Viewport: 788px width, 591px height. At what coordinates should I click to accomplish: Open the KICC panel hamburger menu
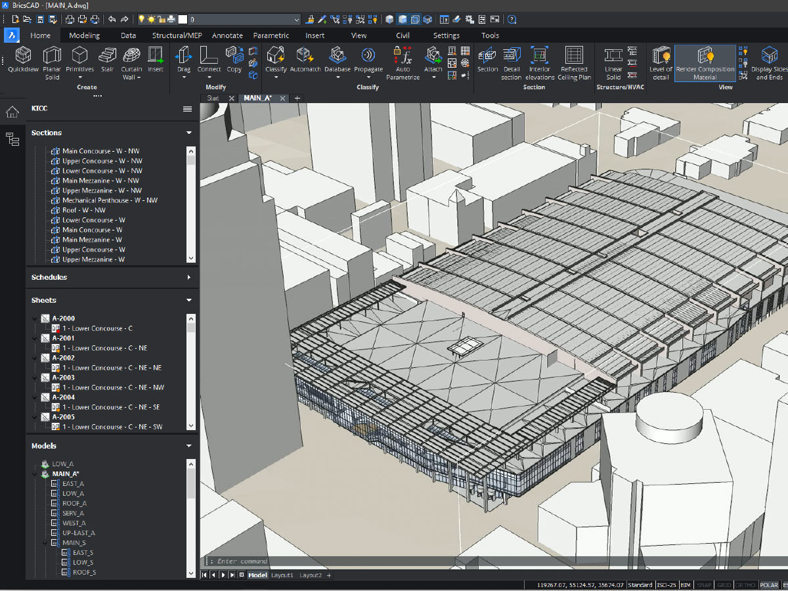[187, 109]
